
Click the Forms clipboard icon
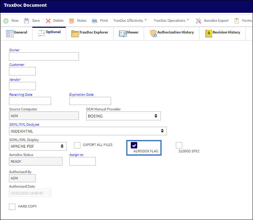pyautogui.click(x=237, y=21)
